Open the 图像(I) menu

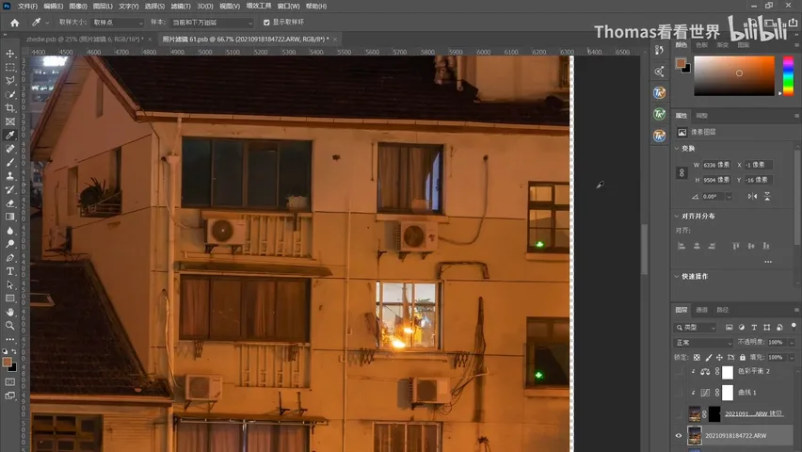point(78,7)
